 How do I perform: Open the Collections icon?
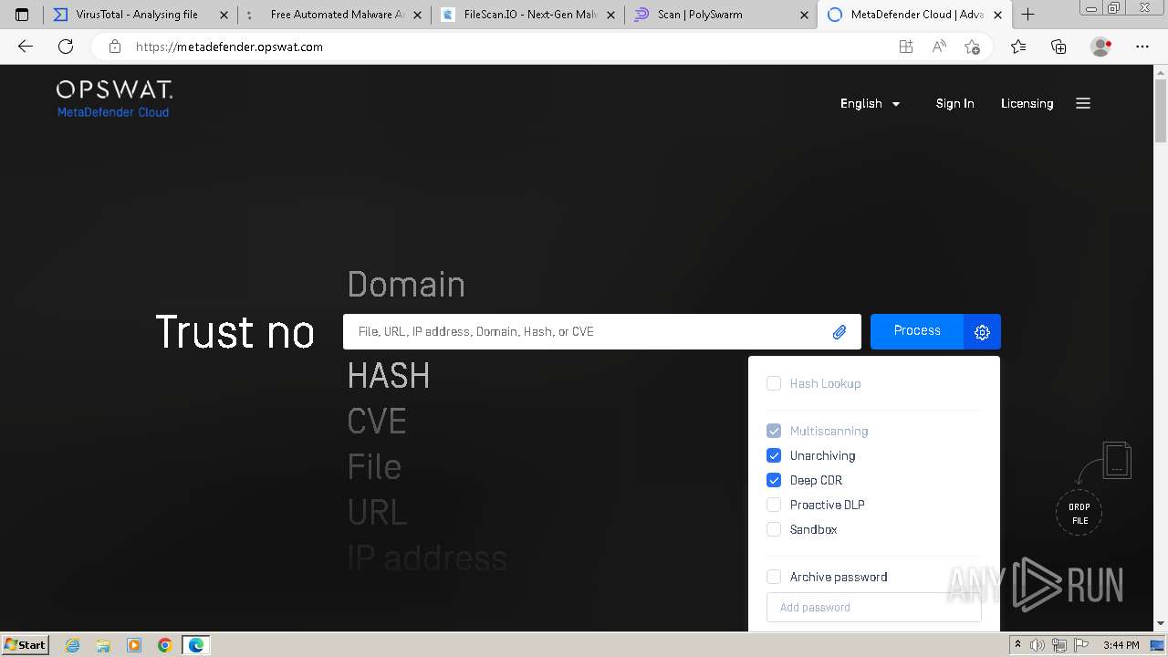[x=1058, y=47]
